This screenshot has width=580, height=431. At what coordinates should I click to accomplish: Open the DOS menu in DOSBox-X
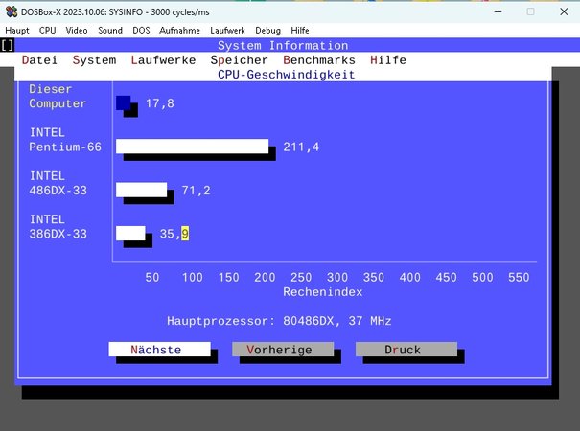pos(141,31)
